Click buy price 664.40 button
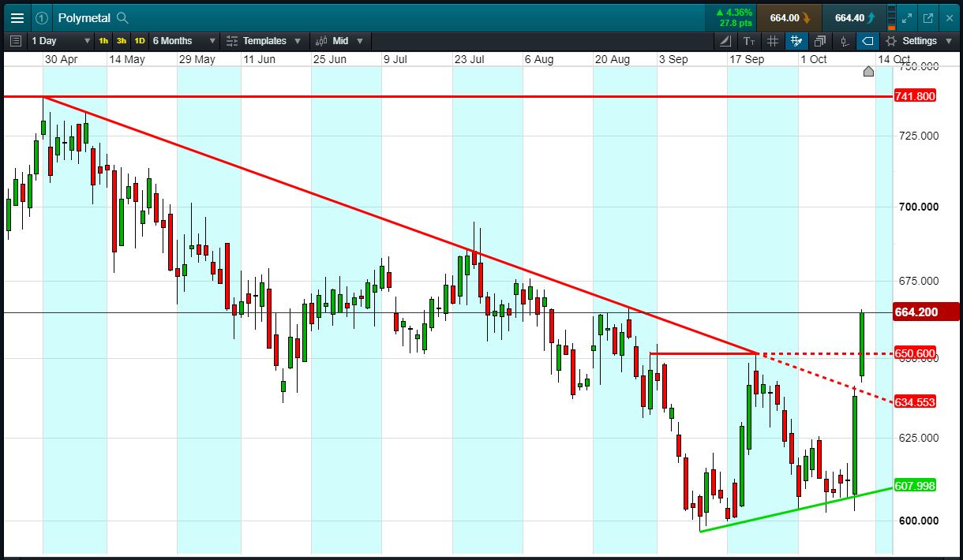 click(853, 17)
